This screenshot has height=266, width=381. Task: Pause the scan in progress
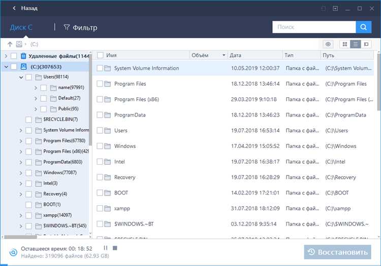click(106, 248)
